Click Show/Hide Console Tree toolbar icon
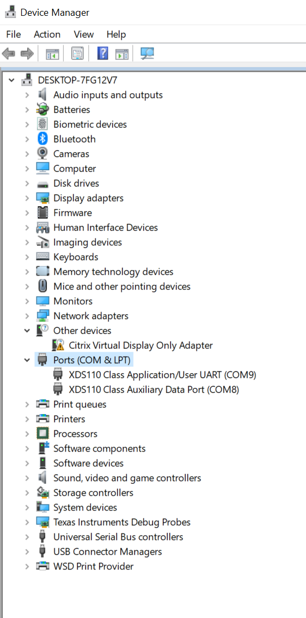306x618 pixels. (52, 53)
